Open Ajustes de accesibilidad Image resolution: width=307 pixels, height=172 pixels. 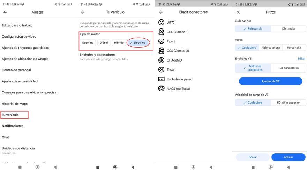click(20, 81)
